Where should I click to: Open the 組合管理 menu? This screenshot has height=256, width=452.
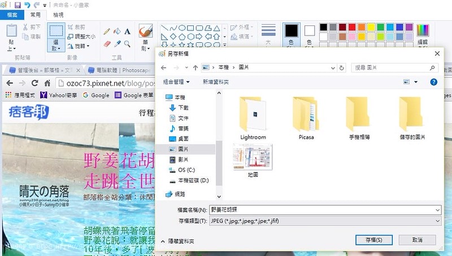[176, 82]
